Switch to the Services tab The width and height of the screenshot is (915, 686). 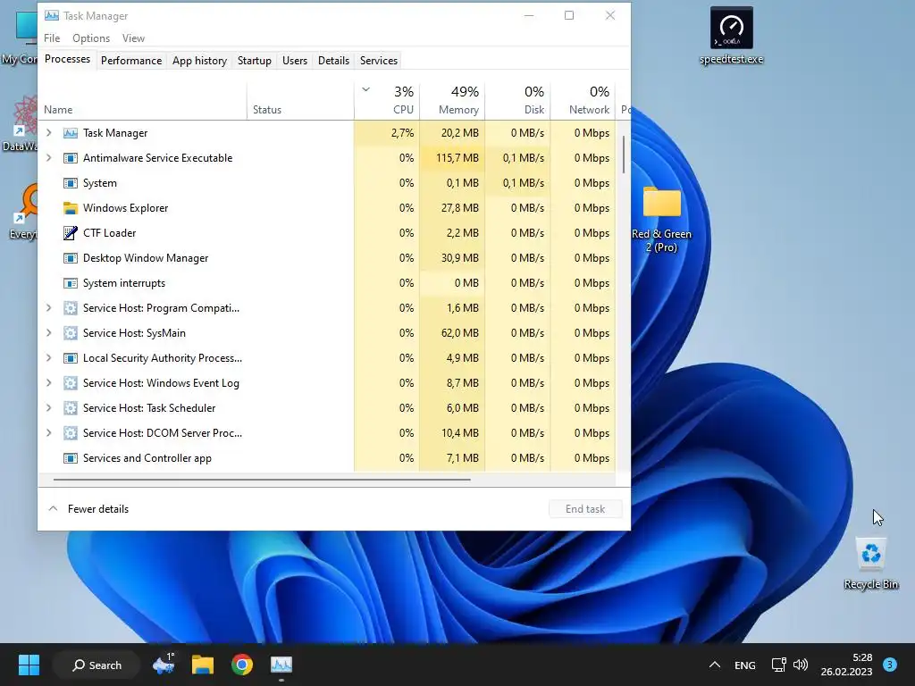click(379, 61)
